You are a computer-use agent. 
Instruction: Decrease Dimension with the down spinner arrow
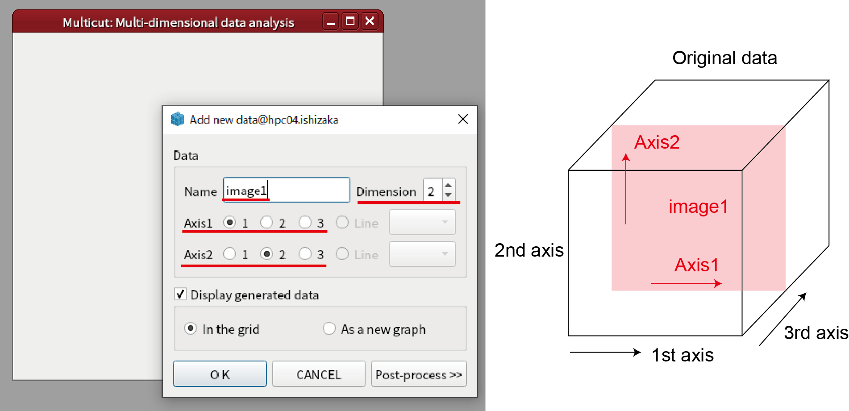click(448, 196)
